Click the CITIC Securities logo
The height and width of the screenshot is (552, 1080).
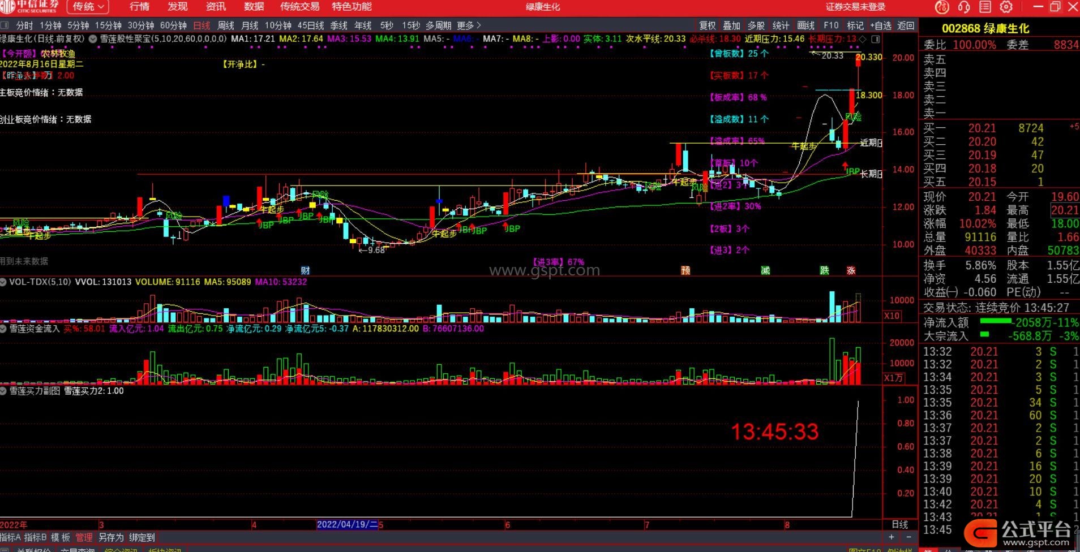click(29, 7)
